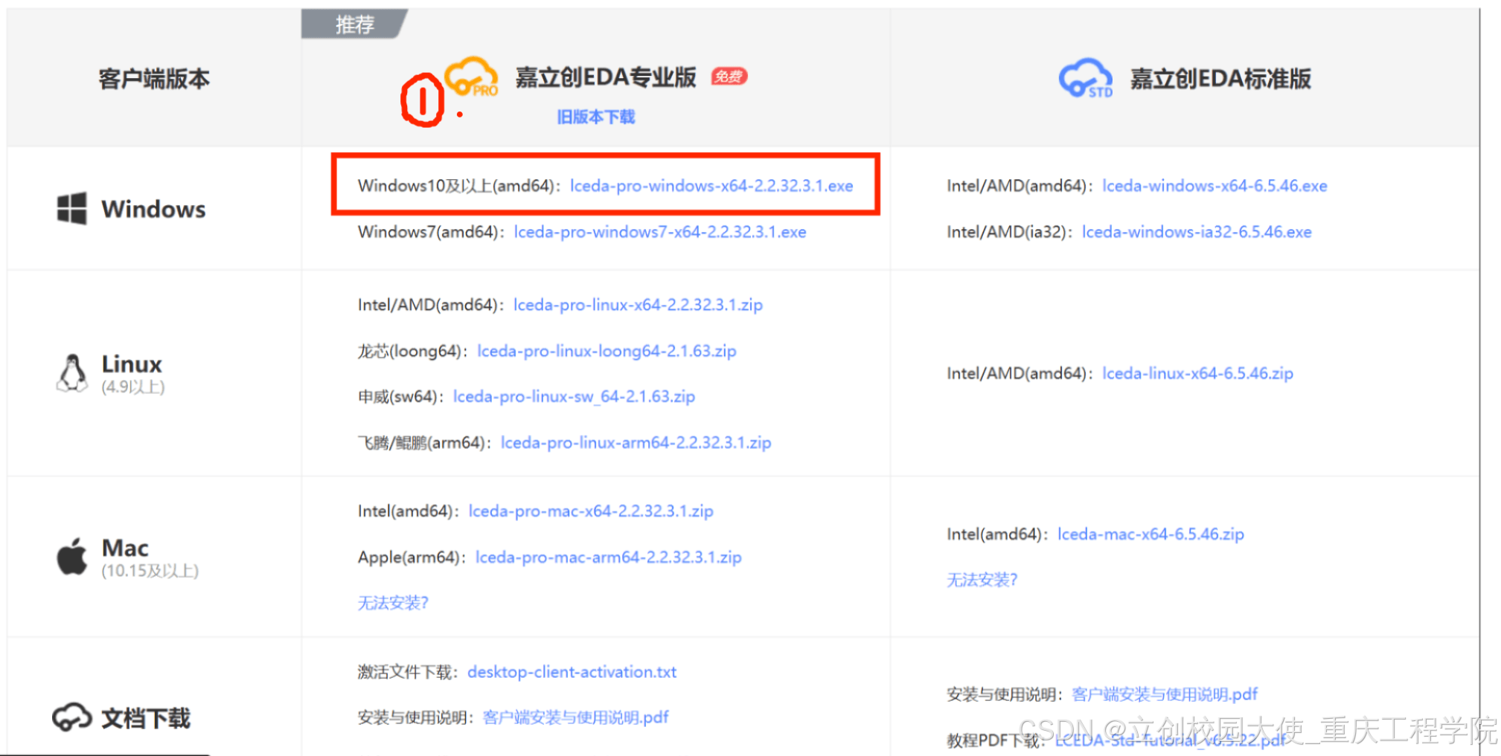Click the Linux row label text
1501x756 pixels.
pos(132,364)
